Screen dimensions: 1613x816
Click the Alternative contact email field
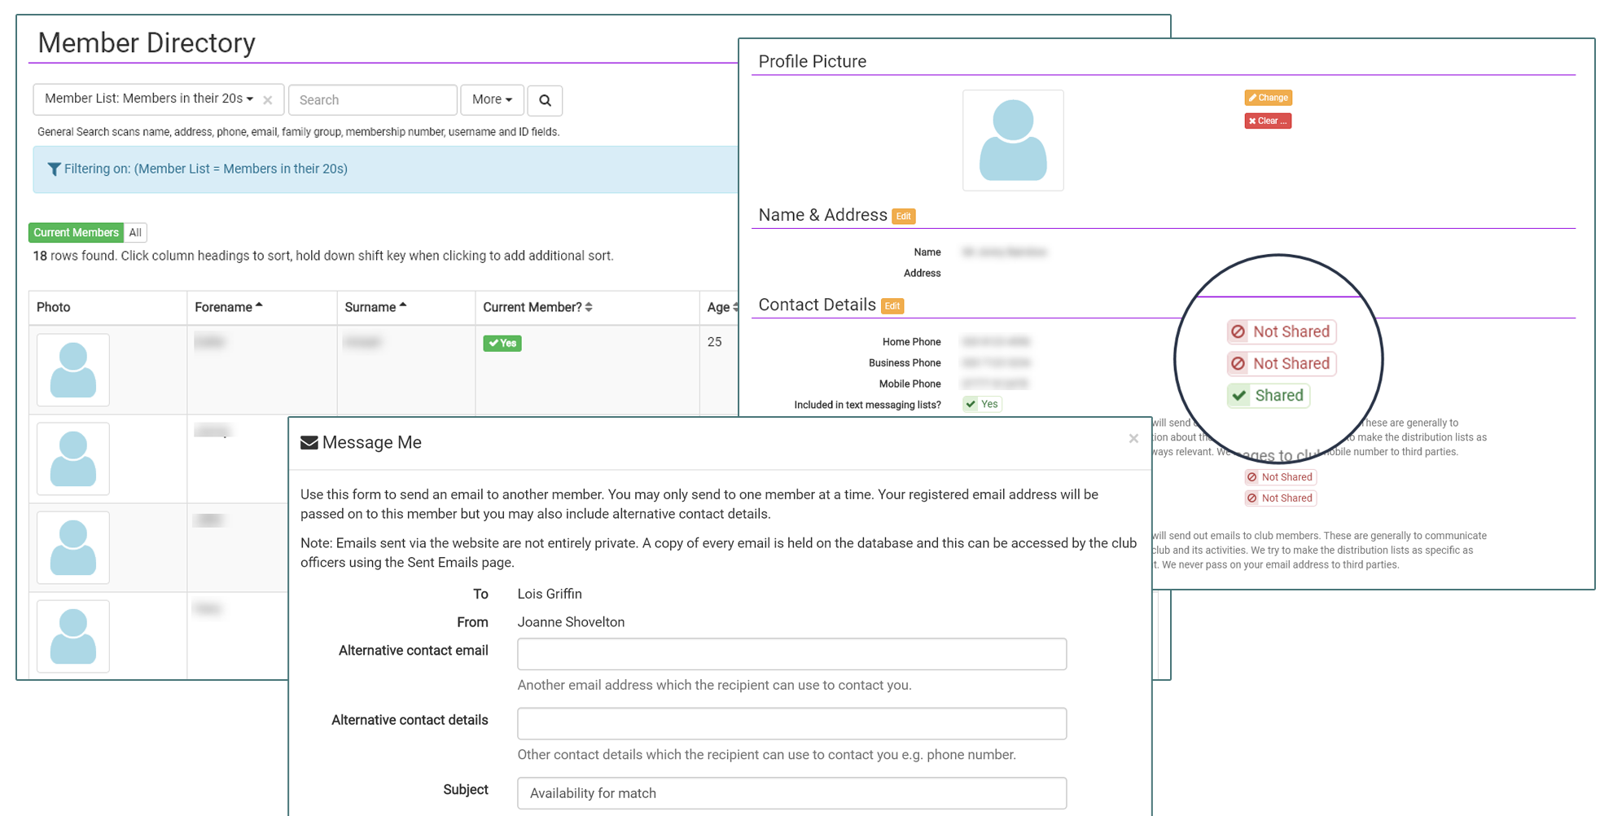[x=791, y=654]
